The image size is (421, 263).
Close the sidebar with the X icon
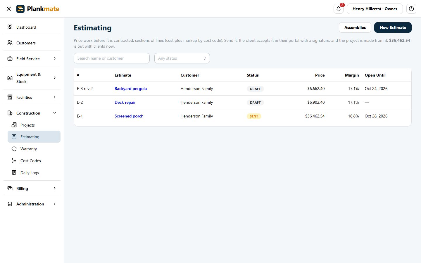tap(9, 9)
